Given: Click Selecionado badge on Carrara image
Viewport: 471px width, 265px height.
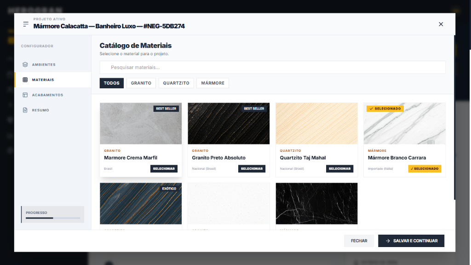Looking at the screenshot, I should point(385,109).
